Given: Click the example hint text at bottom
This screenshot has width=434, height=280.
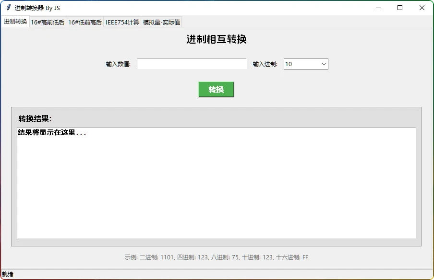Looking at the screenshot, I should pos(217,257).
